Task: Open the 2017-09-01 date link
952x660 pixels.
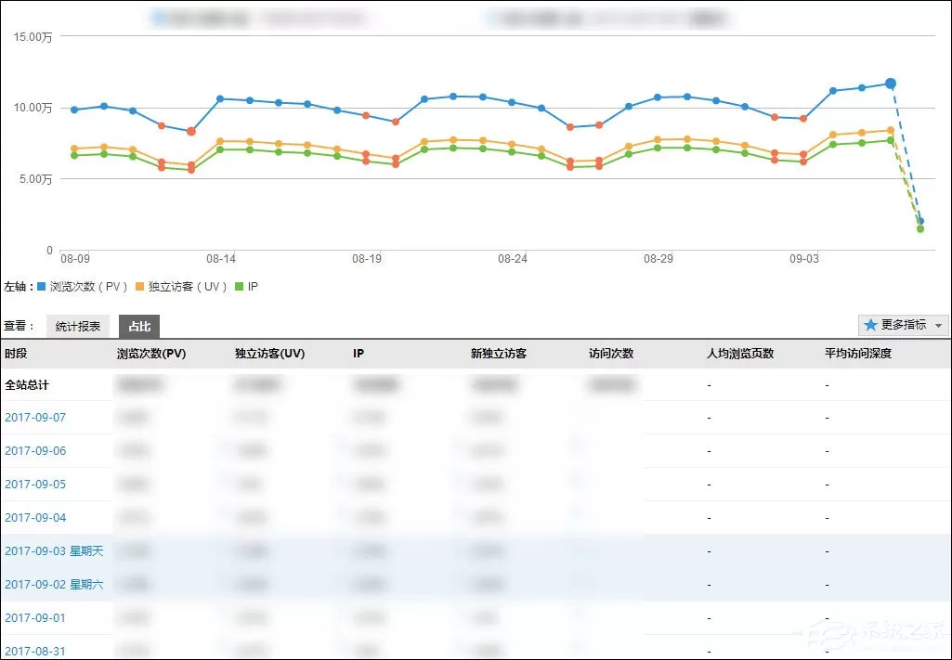Action: (35, 617)
